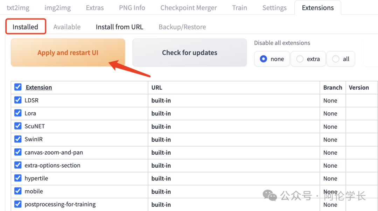Disable the ScuNET extension checkbox
The image size is (378, 211).
click(18, 126)
